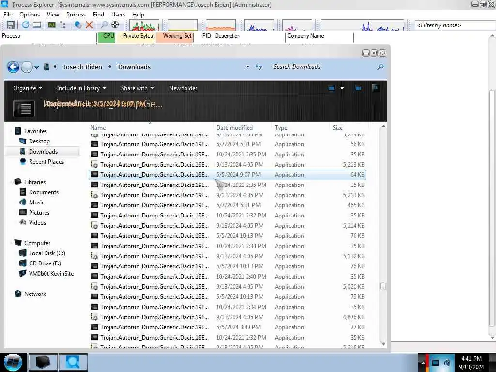Open the Windows Start orb
496x372 pixels.
pos(13,362)
